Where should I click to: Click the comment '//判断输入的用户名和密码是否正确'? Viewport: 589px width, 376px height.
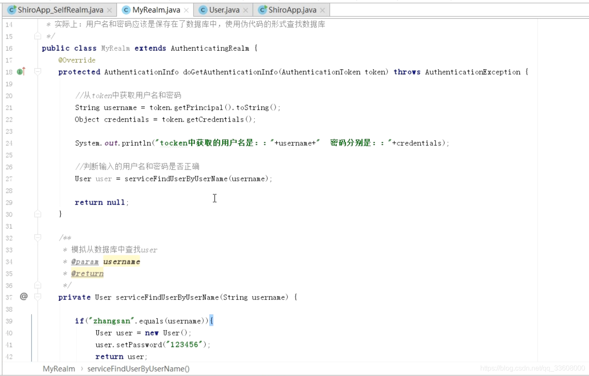pyautogui.click(x=137, y=166)
